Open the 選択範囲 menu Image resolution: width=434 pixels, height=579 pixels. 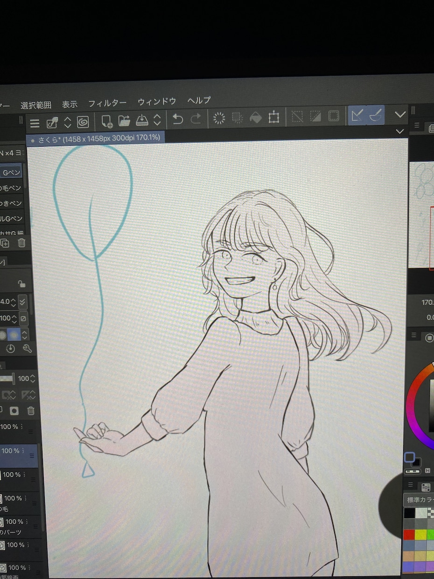tap(36, 105)
